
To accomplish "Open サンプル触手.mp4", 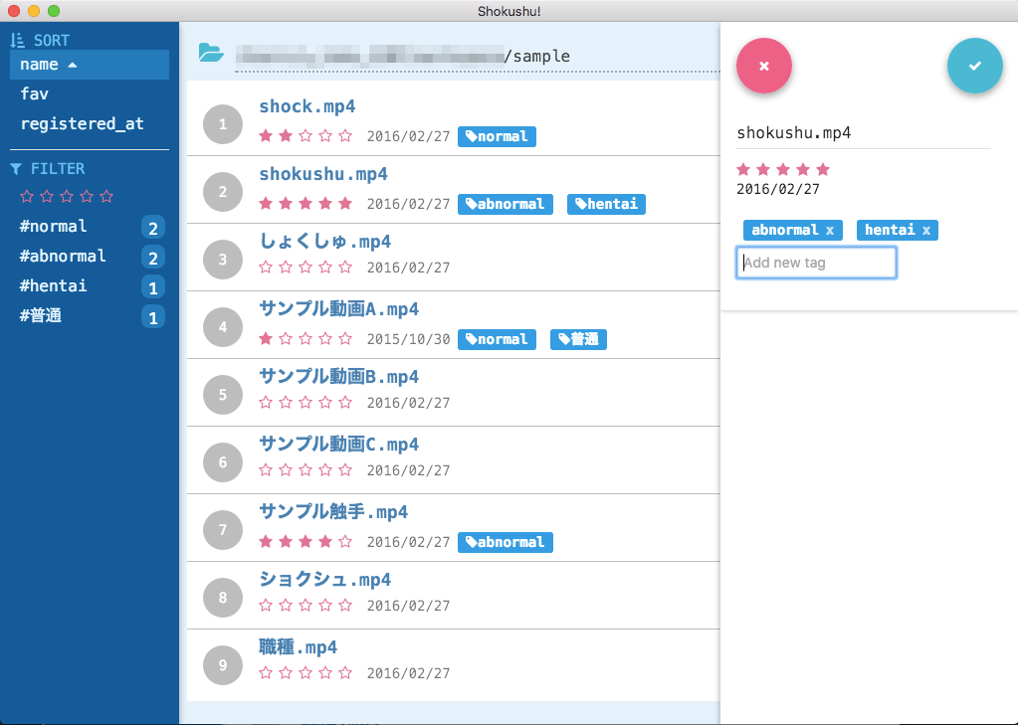I will click(333, 512).
